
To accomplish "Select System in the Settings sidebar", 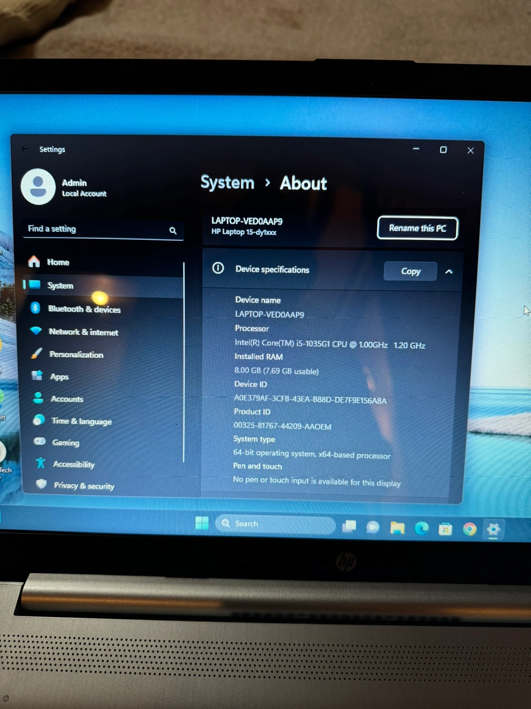I will 103,286.
